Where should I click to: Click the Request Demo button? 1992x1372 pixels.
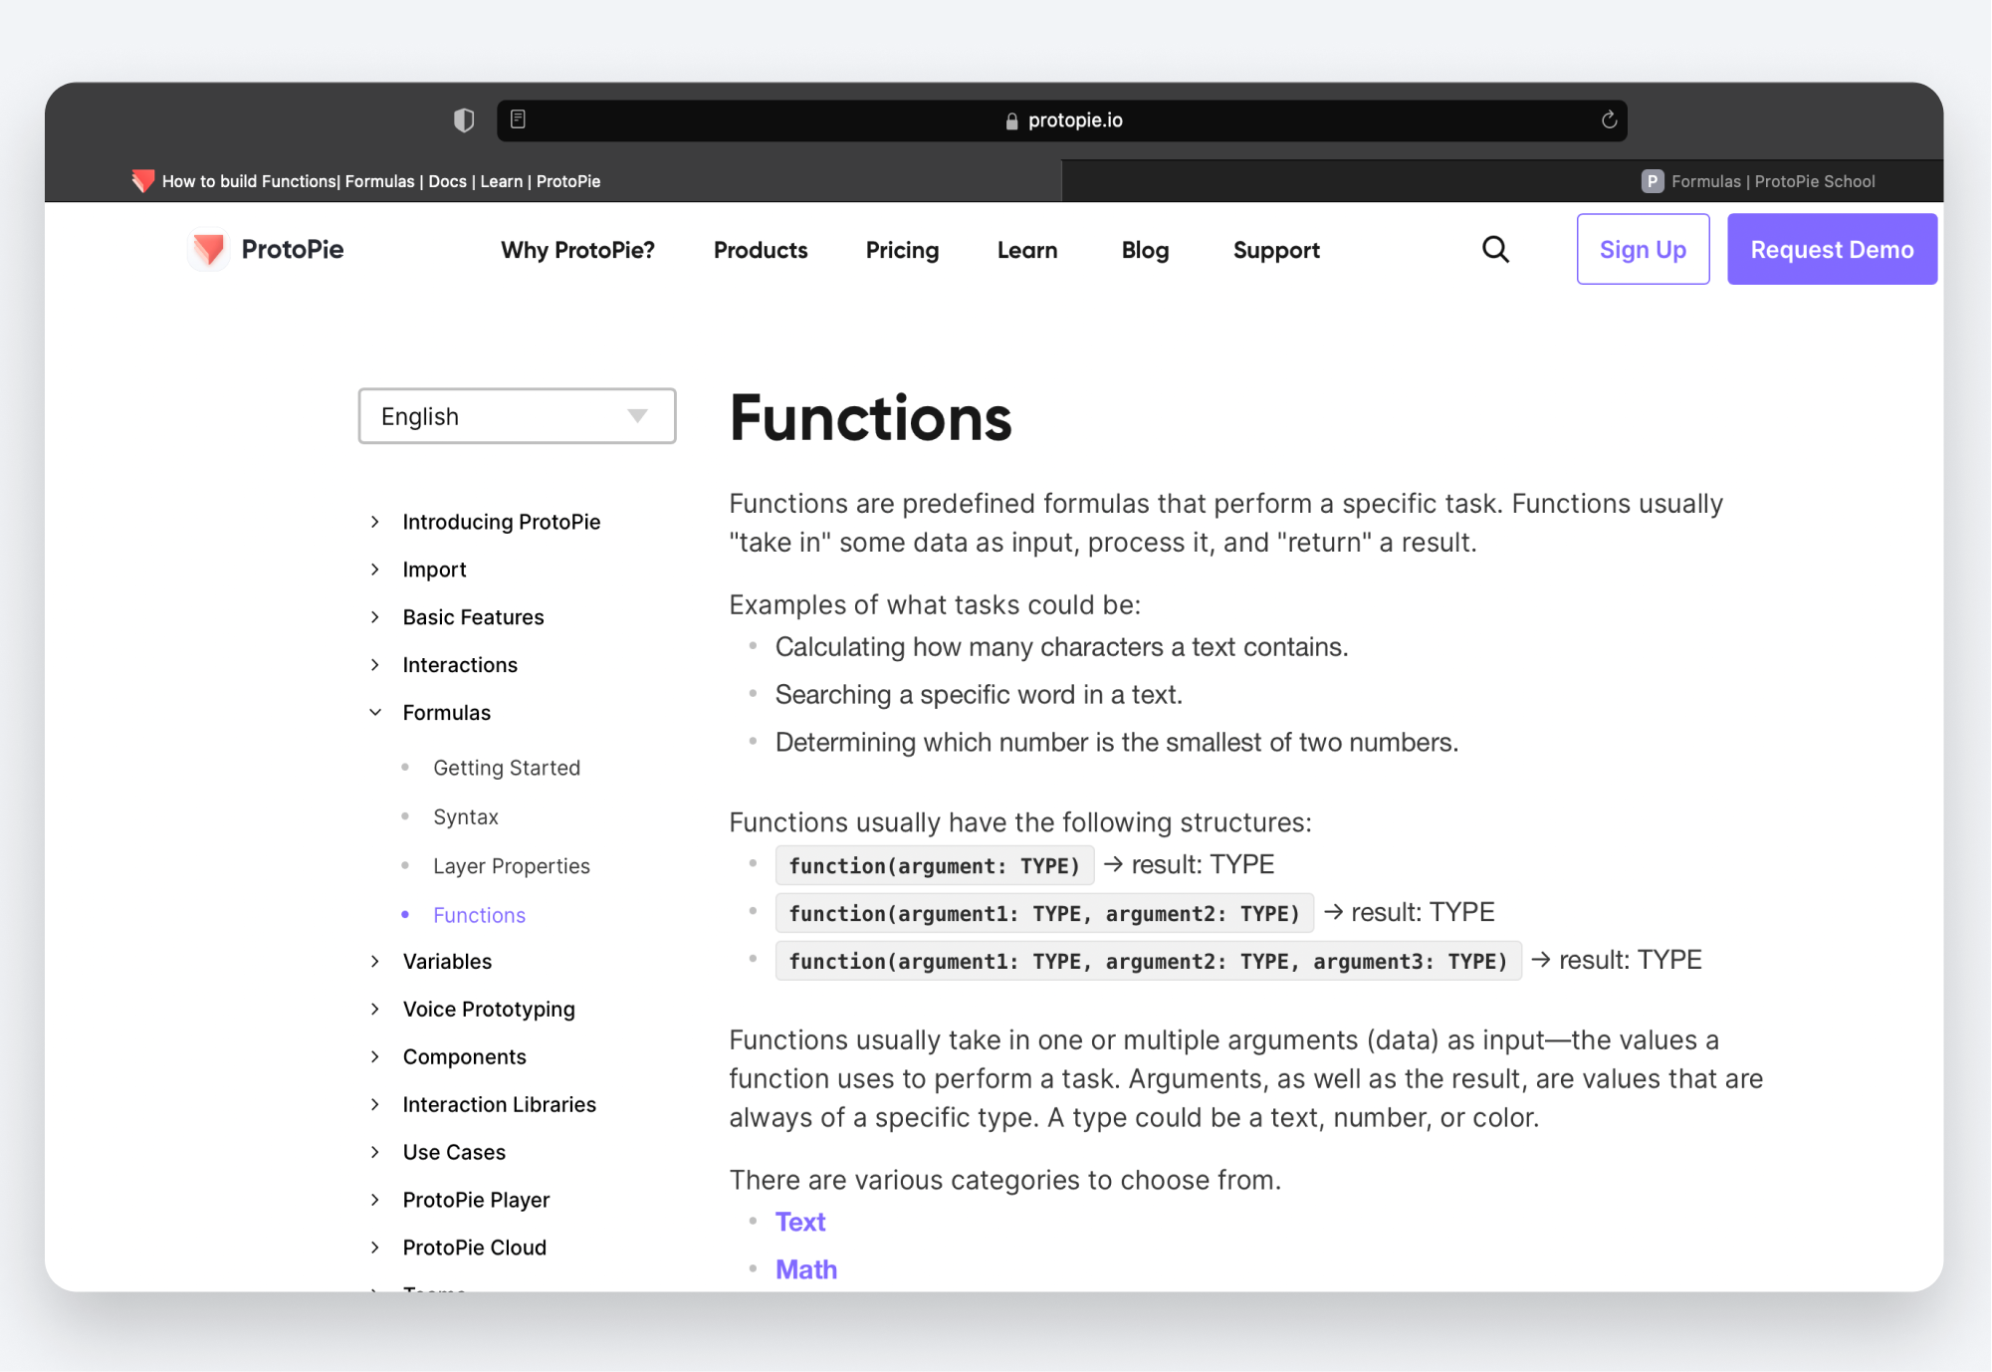(x=1830, y=248)
